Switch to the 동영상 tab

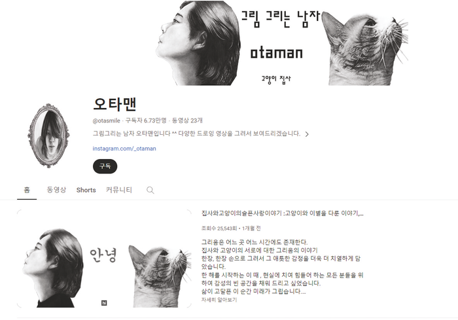tap(56, 190)
